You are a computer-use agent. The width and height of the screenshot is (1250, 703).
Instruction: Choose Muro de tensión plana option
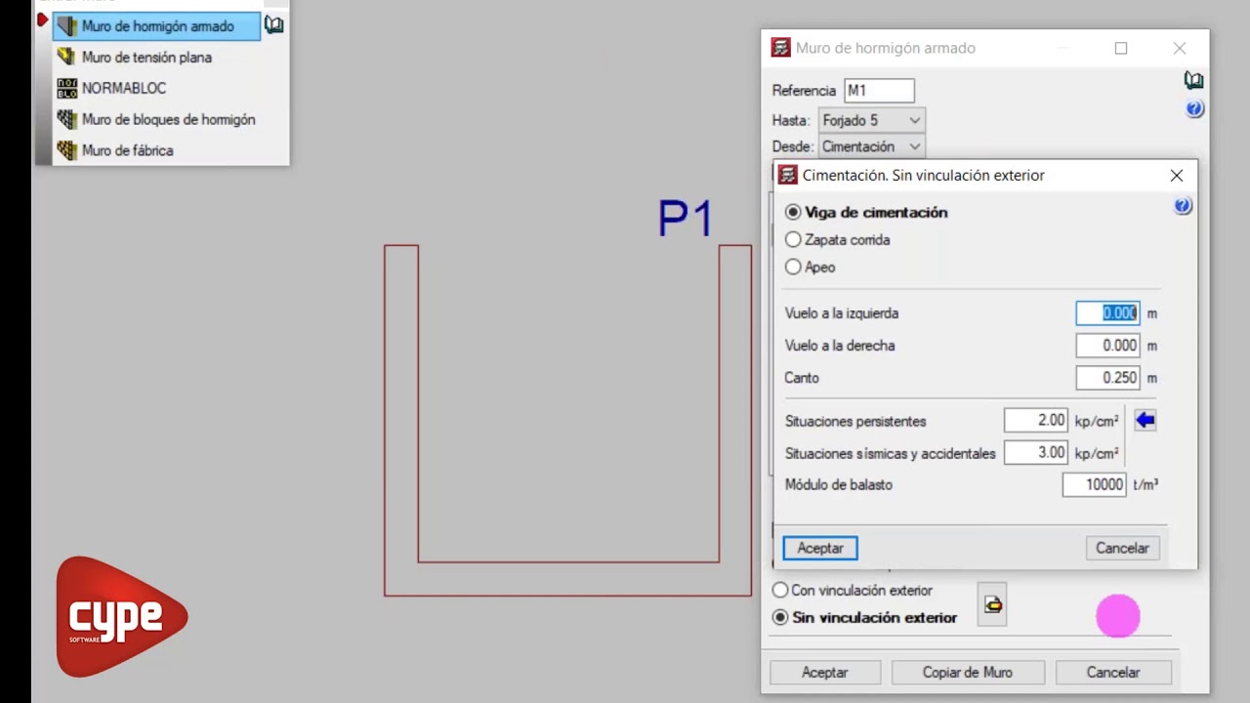click(146, 58)
